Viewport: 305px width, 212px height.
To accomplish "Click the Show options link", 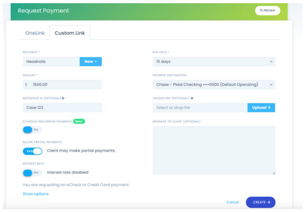I will (36, 194).
